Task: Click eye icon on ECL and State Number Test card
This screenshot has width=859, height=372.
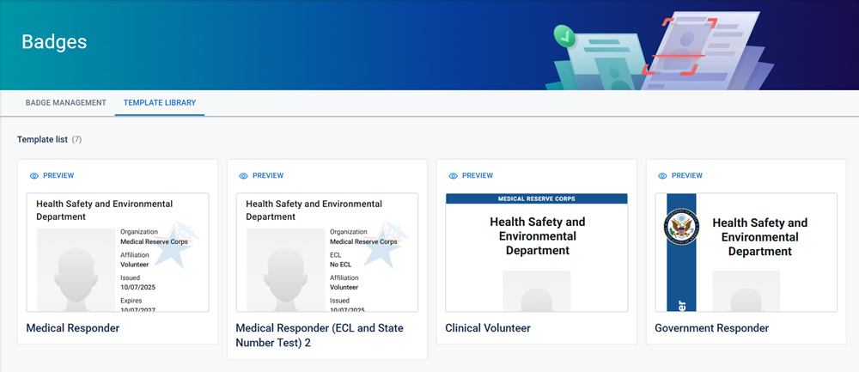Action: (x=244, y=176)
